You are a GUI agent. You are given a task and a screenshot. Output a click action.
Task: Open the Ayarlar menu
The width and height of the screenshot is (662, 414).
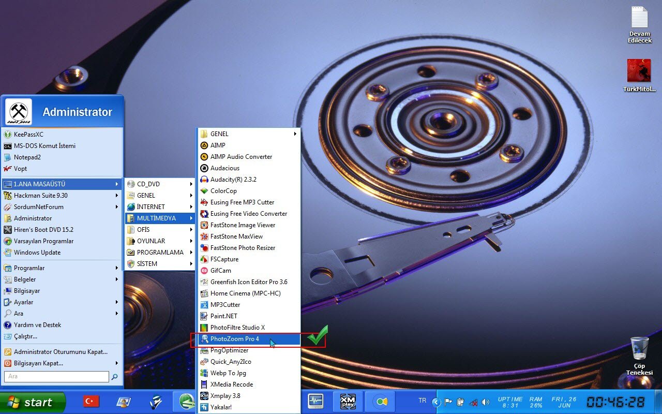pyautogui.click(x=62, y=302)
